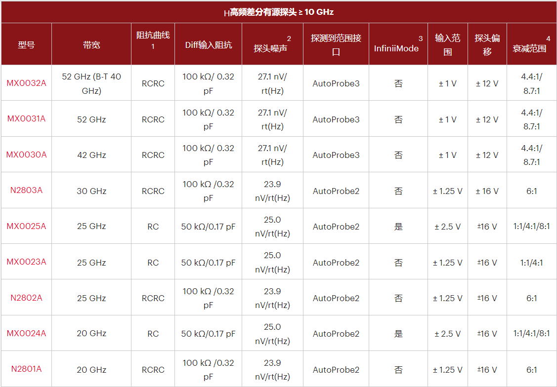This screenshot has height=387, width=557.
Task: Click the 探头噪声 column header
Action: point(272,45)
